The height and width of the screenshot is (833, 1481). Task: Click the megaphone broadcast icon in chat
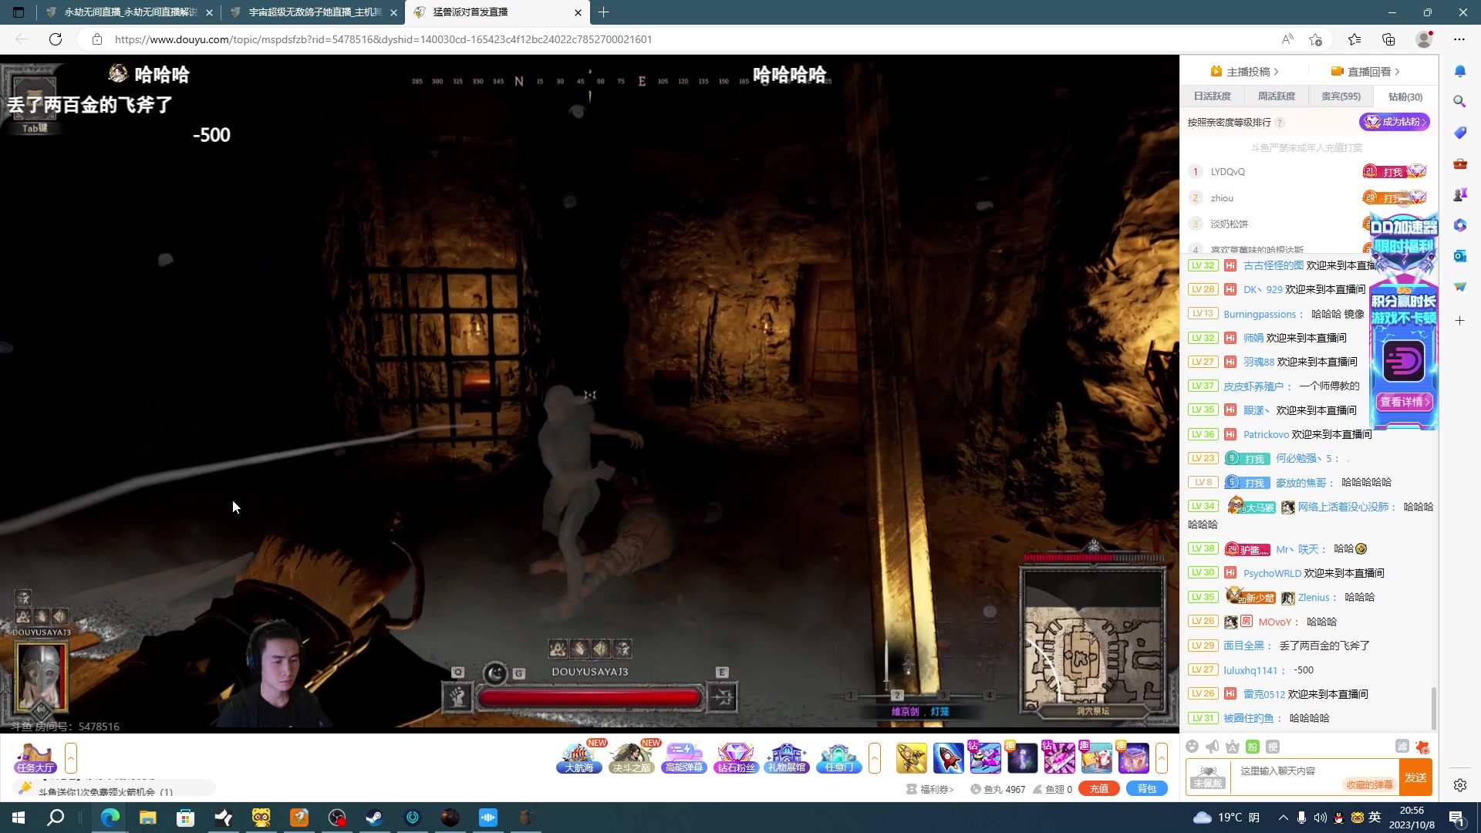pyautogui.click(x=1213, y=746)
